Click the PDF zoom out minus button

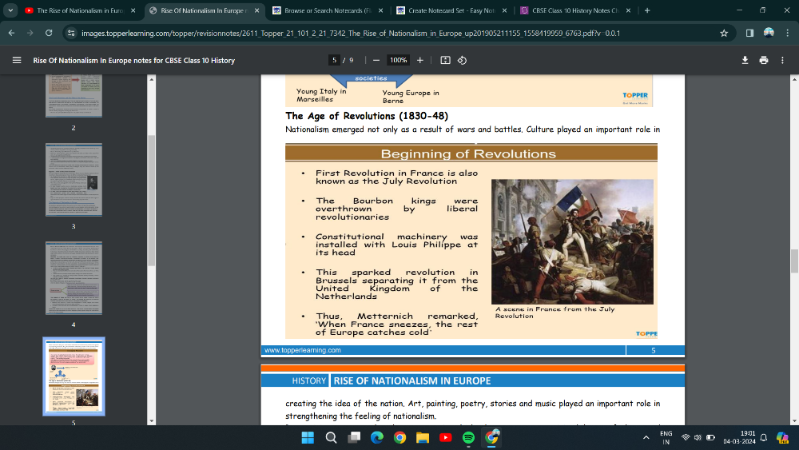pyautogui.click(x=376, y=60)
